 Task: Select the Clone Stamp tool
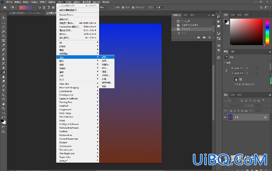point(3,58)
